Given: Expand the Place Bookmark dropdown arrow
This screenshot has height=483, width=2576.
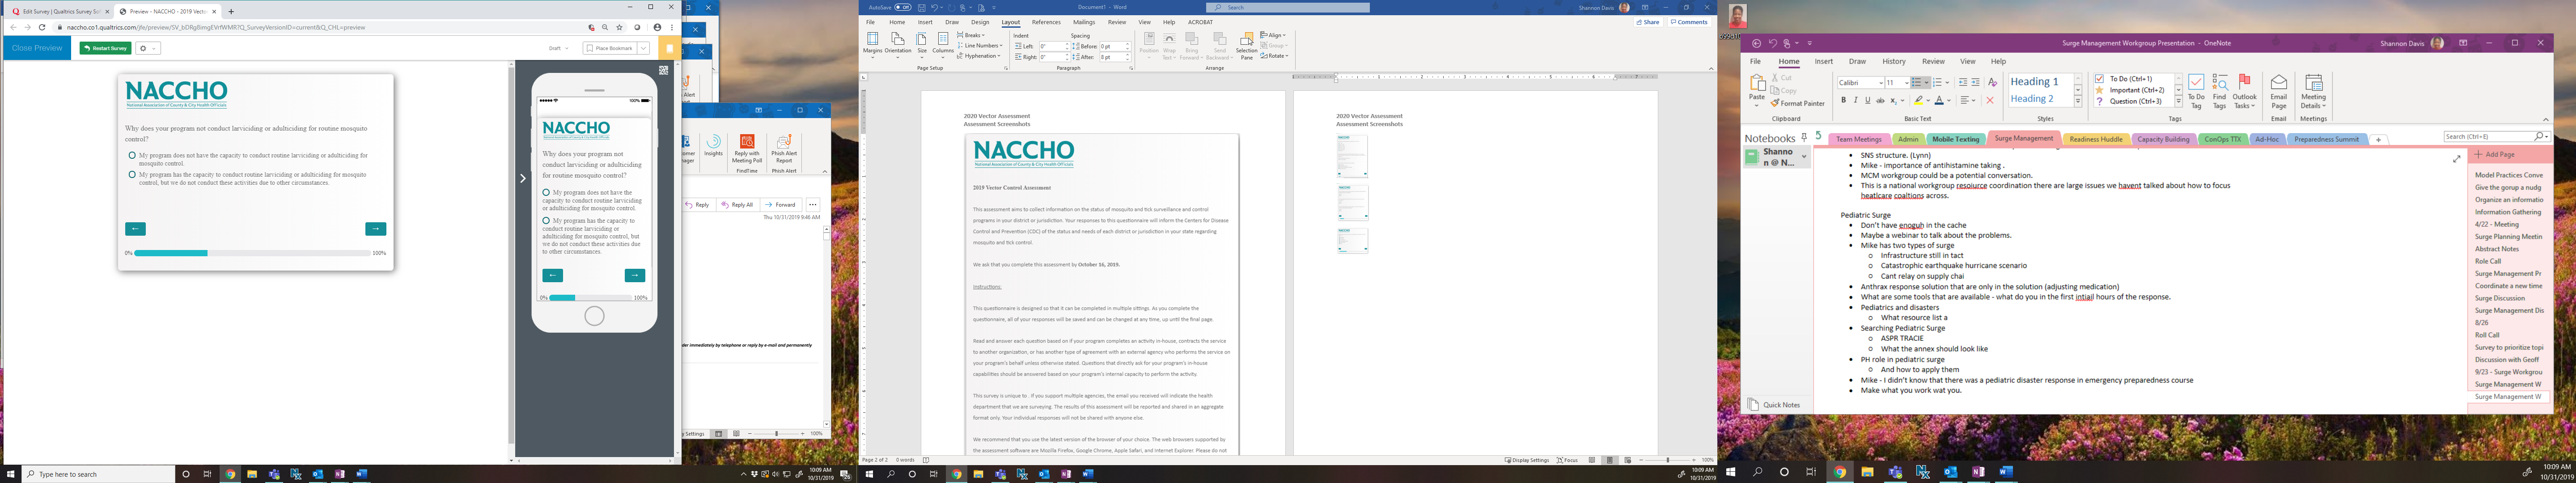Looking at the screenshot, I should pyautogui.click(x=643, y=48).
